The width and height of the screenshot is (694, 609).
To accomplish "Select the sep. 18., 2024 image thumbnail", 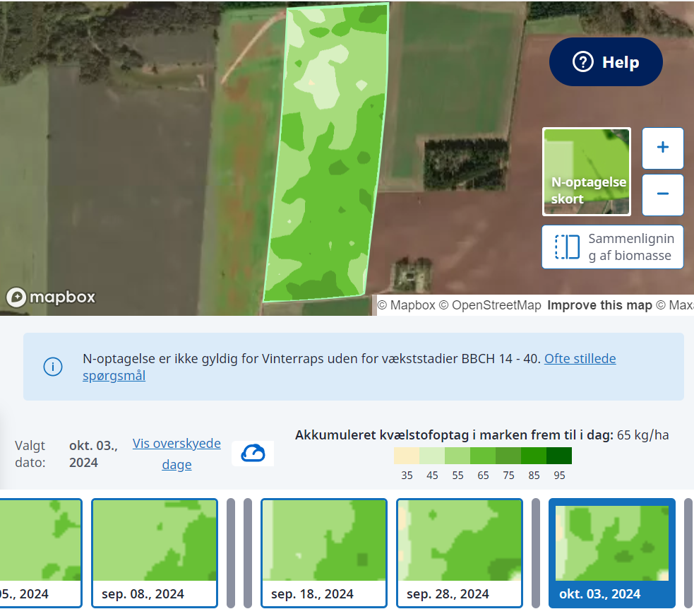I will (323, 552).
